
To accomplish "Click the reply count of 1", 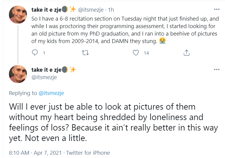I will point(44,53).
